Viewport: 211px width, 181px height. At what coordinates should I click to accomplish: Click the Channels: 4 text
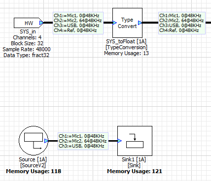point(27,37)
